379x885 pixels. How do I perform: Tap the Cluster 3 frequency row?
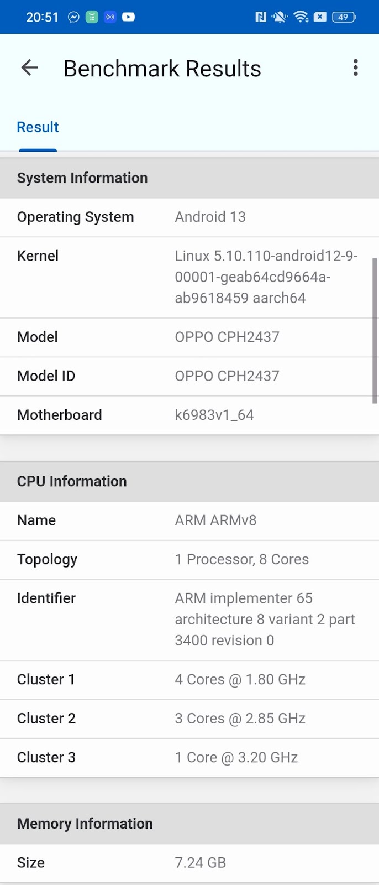coord(189,757)
